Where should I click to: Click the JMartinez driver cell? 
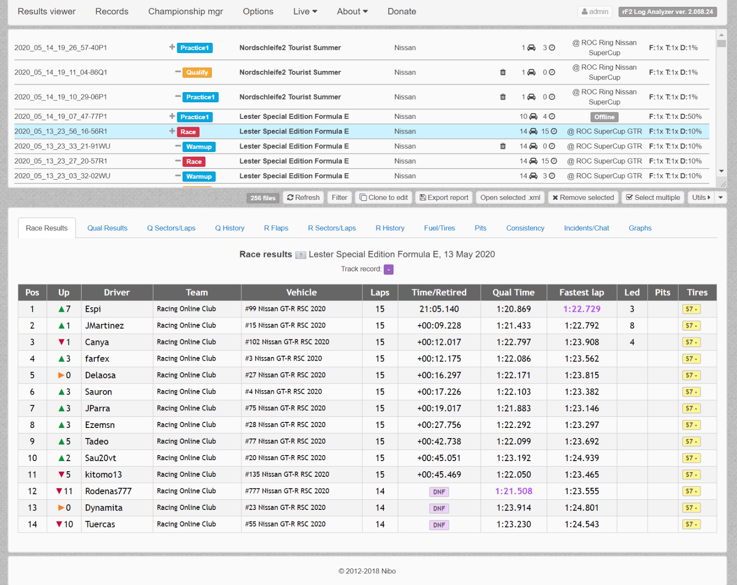tap(117, 326)
